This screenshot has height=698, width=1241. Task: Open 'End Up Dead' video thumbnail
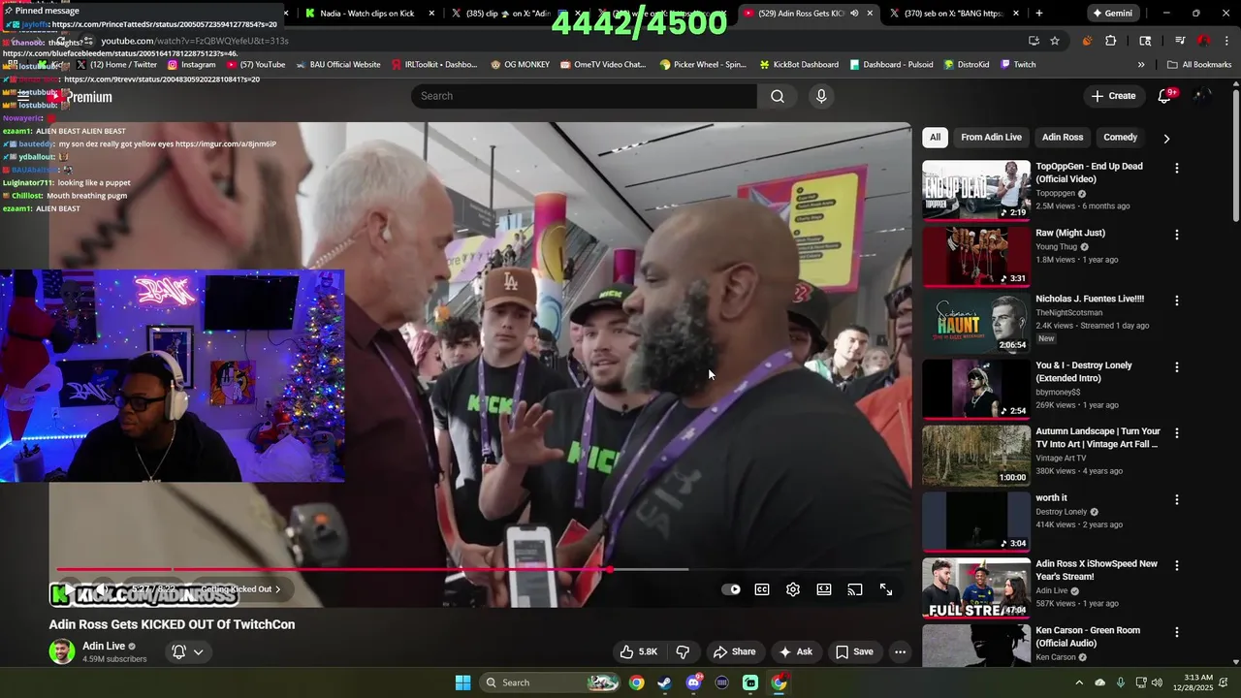(976, 190)
